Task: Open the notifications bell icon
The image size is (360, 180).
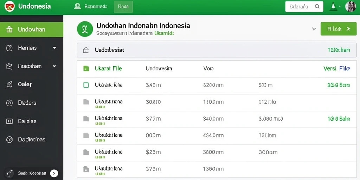Action: (333, 6)
